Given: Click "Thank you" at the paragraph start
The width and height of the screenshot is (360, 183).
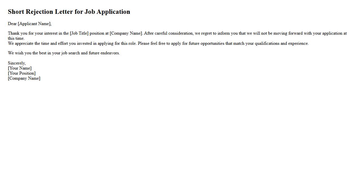Looking at the screenshot, I should pyautogui.click(x=17, y=33).
